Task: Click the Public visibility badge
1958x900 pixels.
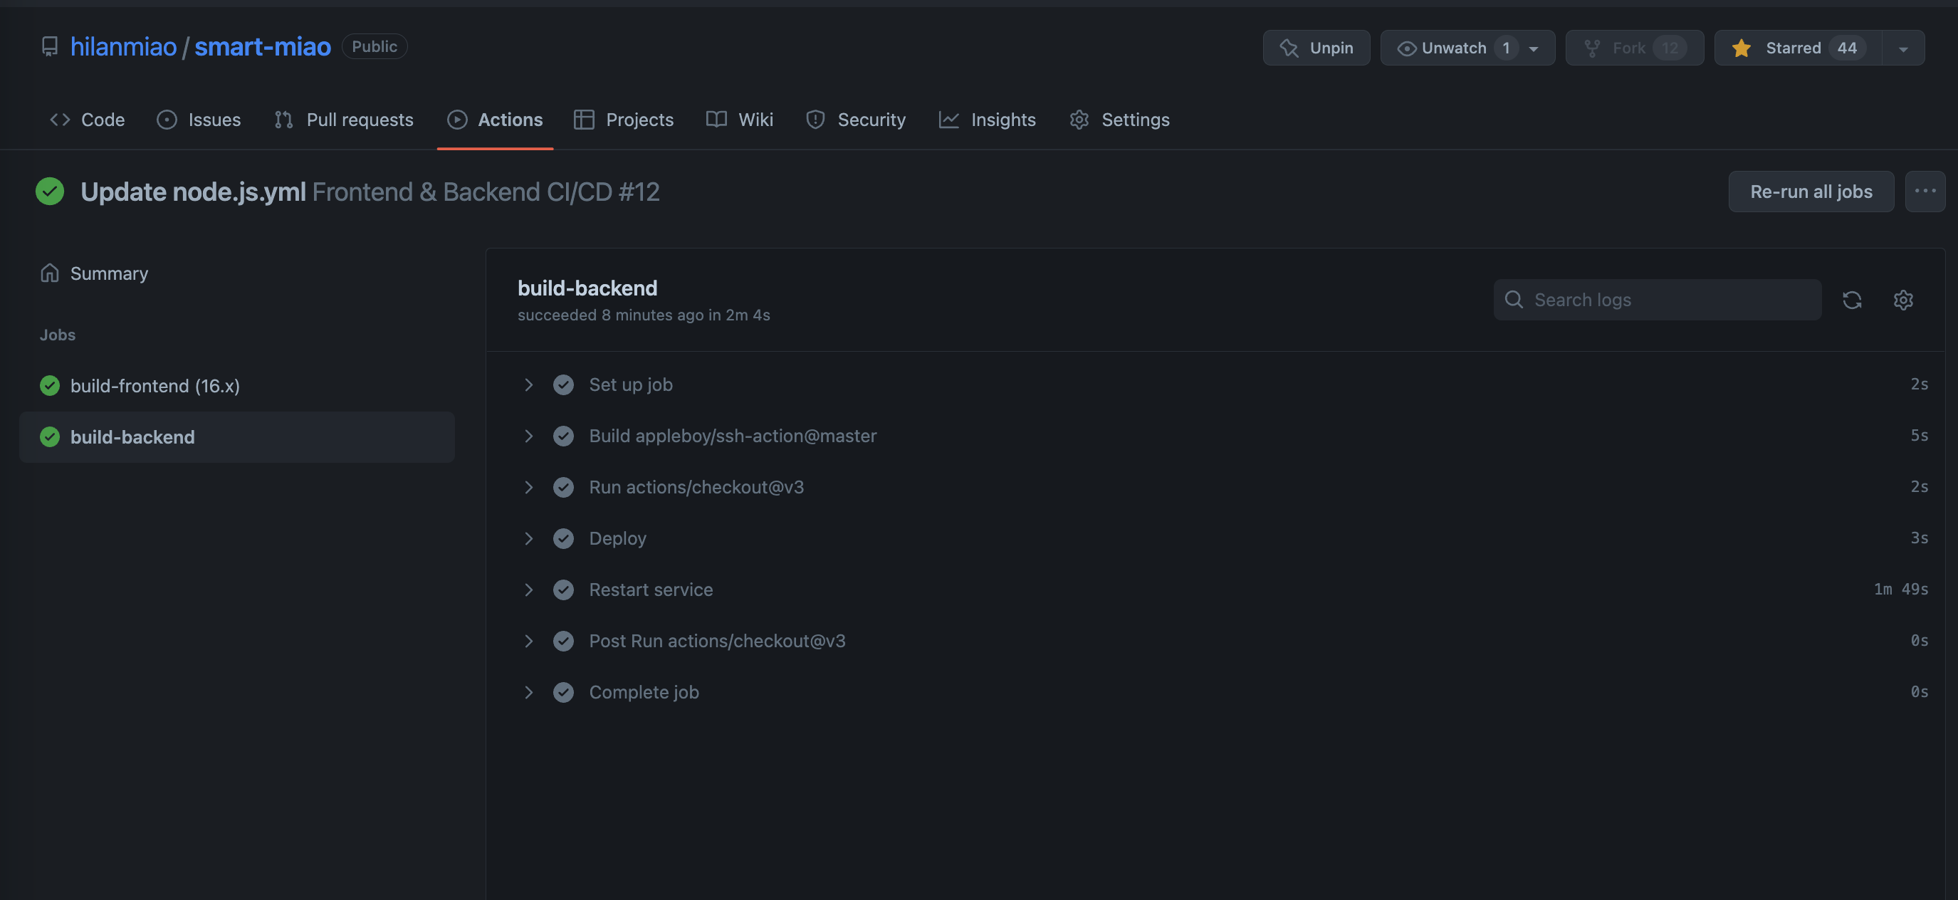Action: [x=374, y=46]
